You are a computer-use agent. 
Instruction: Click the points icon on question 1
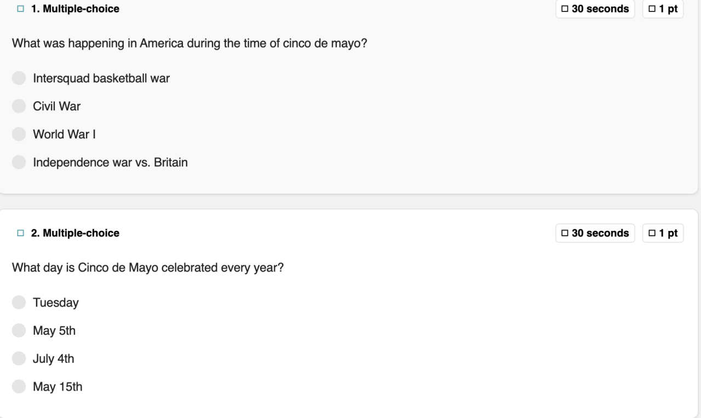point(652,9)
